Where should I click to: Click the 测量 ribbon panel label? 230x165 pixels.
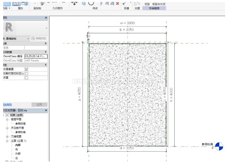click(126, 8)
